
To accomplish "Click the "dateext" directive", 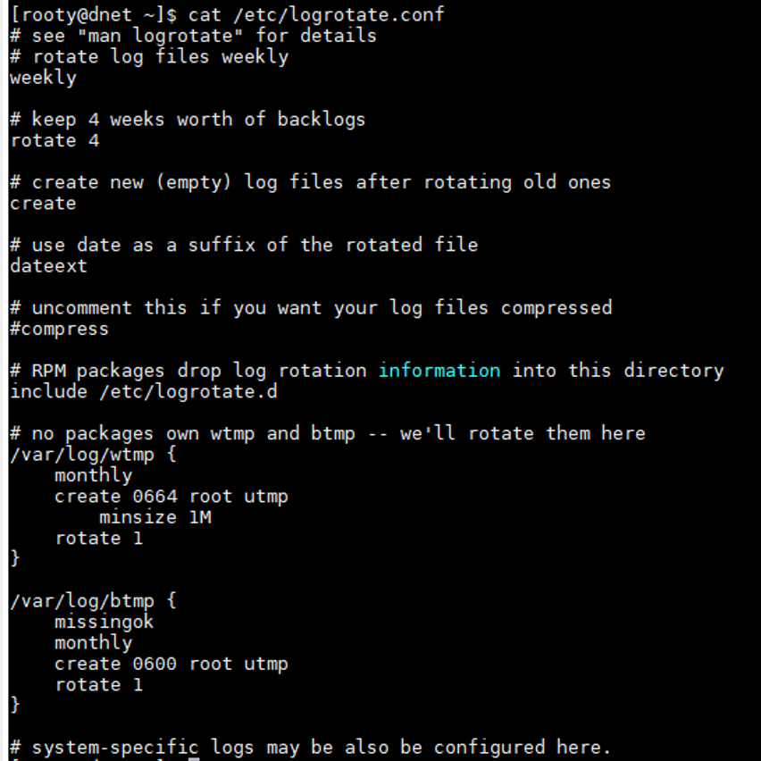I will [x=48, y=265].
